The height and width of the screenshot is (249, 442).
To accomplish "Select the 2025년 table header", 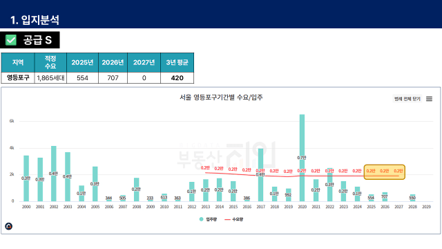I will [82, 62].
